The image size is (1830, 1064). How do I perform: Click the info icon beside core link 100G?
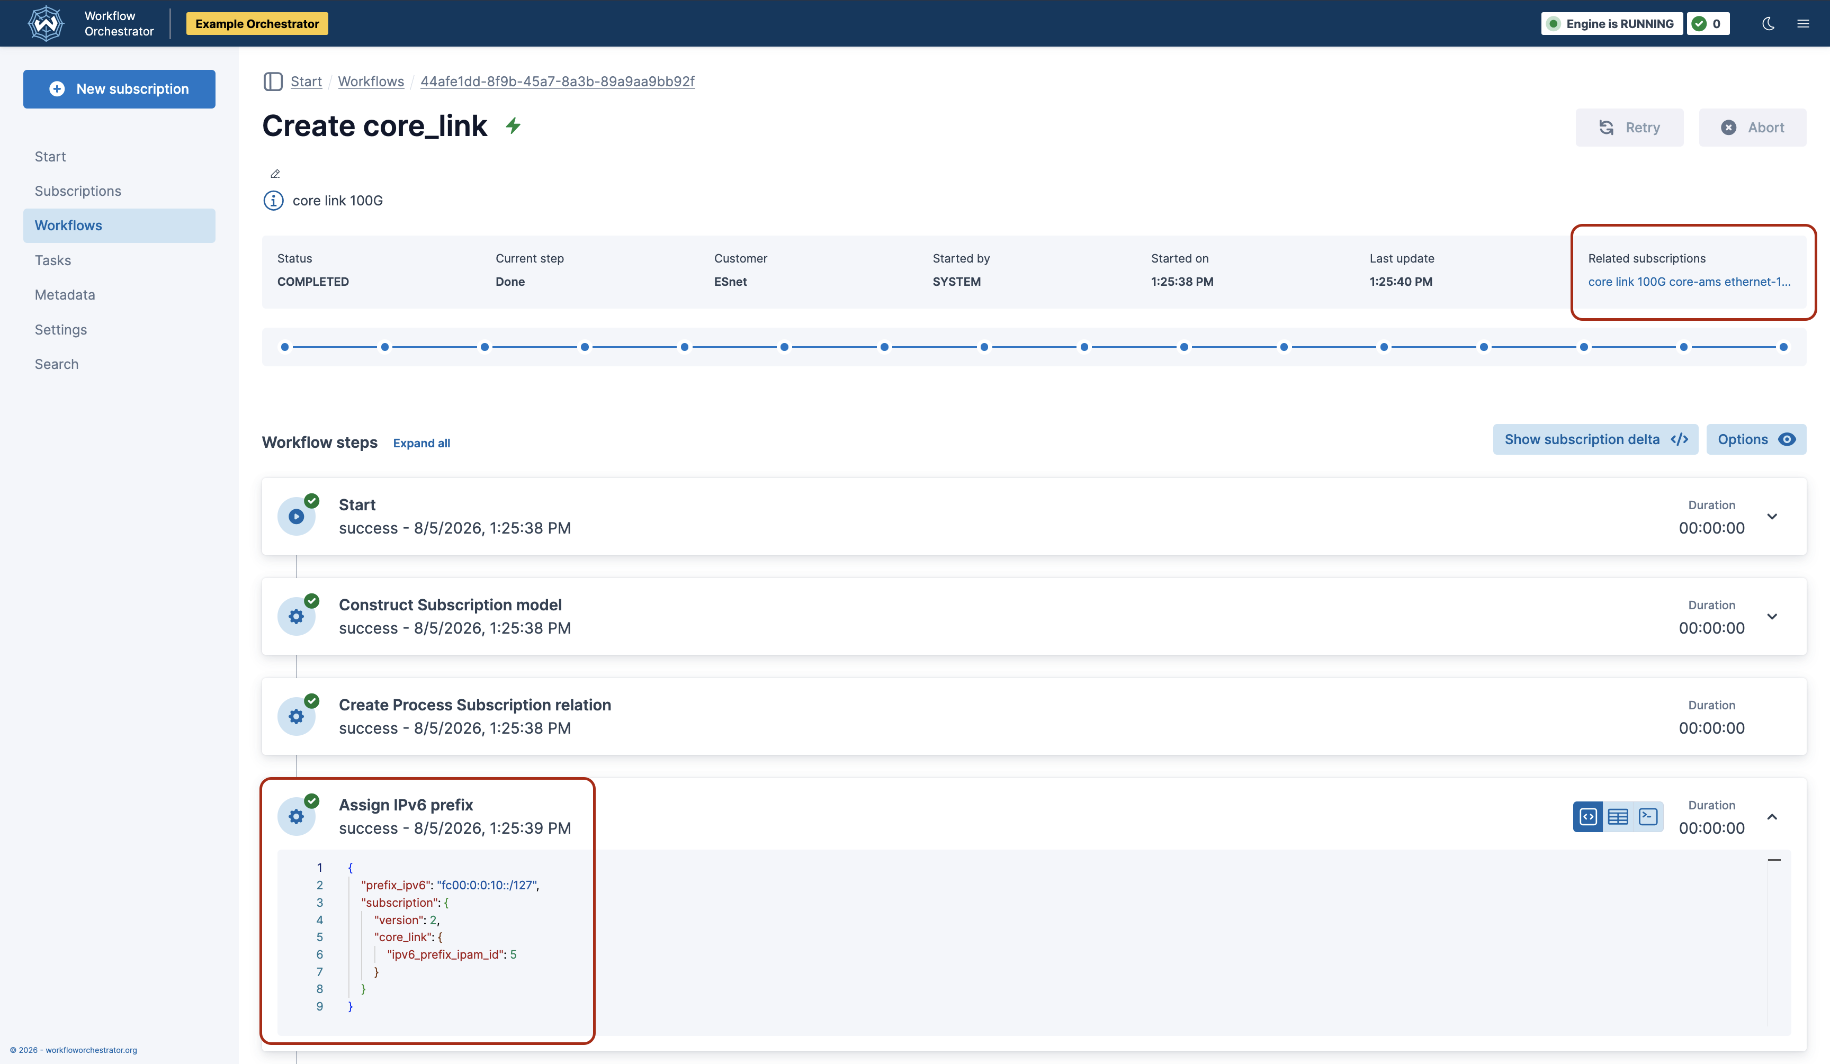tap(273, 200)
